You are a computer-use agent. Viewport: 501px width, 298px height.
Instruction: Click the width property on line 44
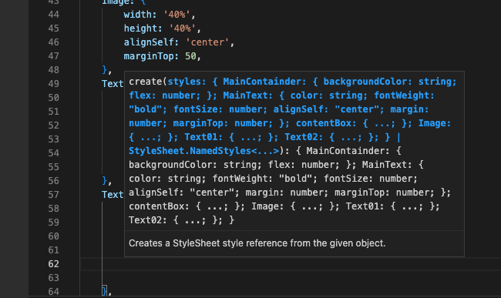coord(138,15)
